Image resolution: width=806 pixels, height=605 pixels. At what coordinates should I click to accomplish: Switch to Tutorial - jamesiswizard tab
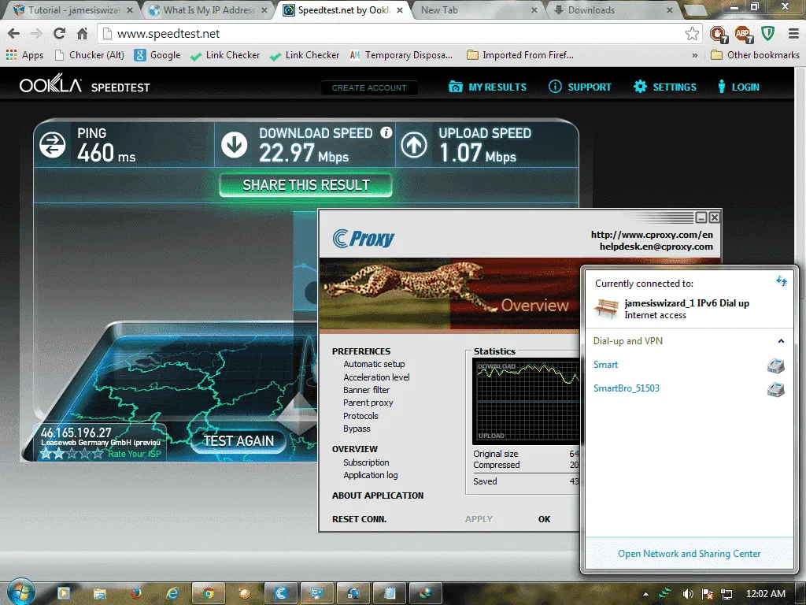point(73,9)
